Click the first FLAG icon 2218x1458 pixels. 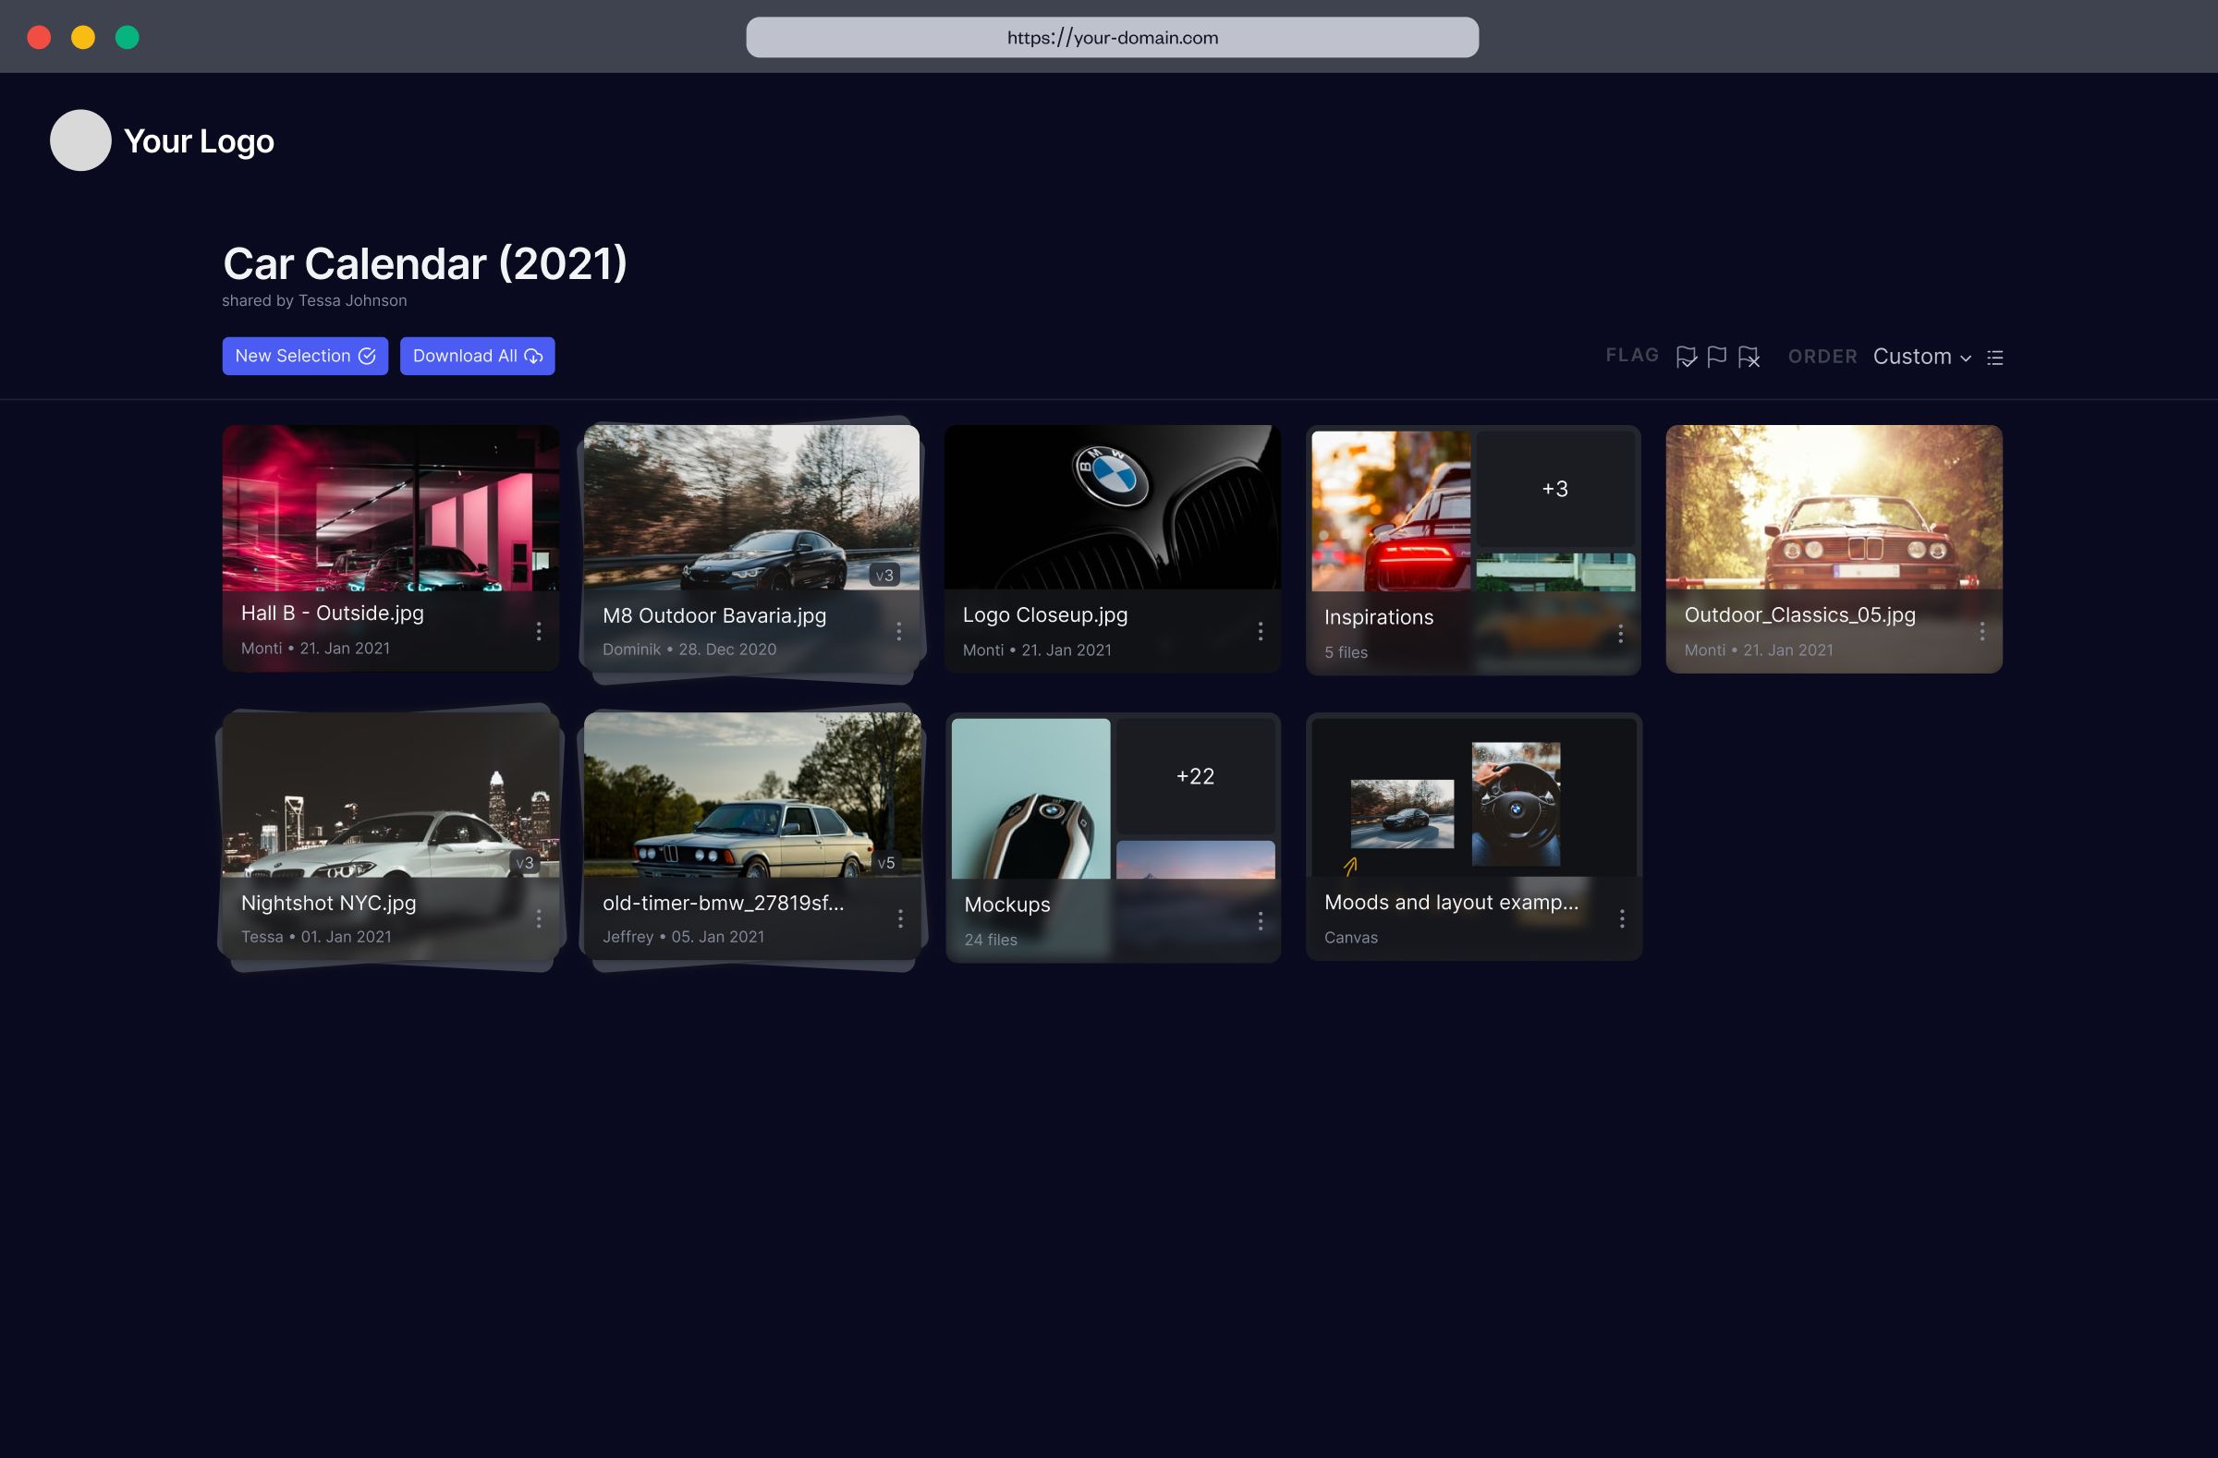point(1688,357)
